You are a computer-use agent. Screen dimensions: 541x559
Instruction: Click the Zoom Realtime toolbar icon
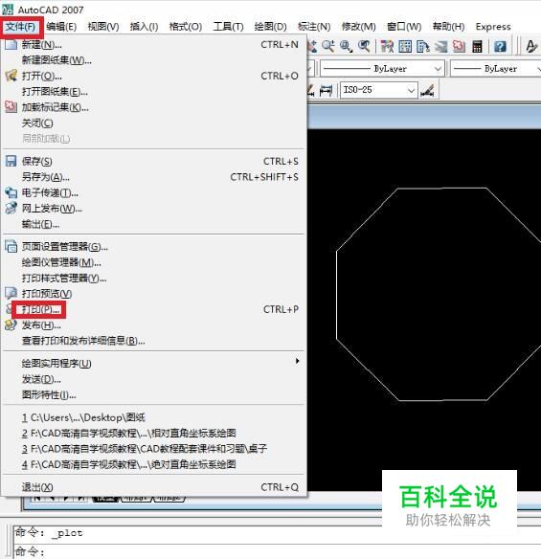tap(328, 46)
